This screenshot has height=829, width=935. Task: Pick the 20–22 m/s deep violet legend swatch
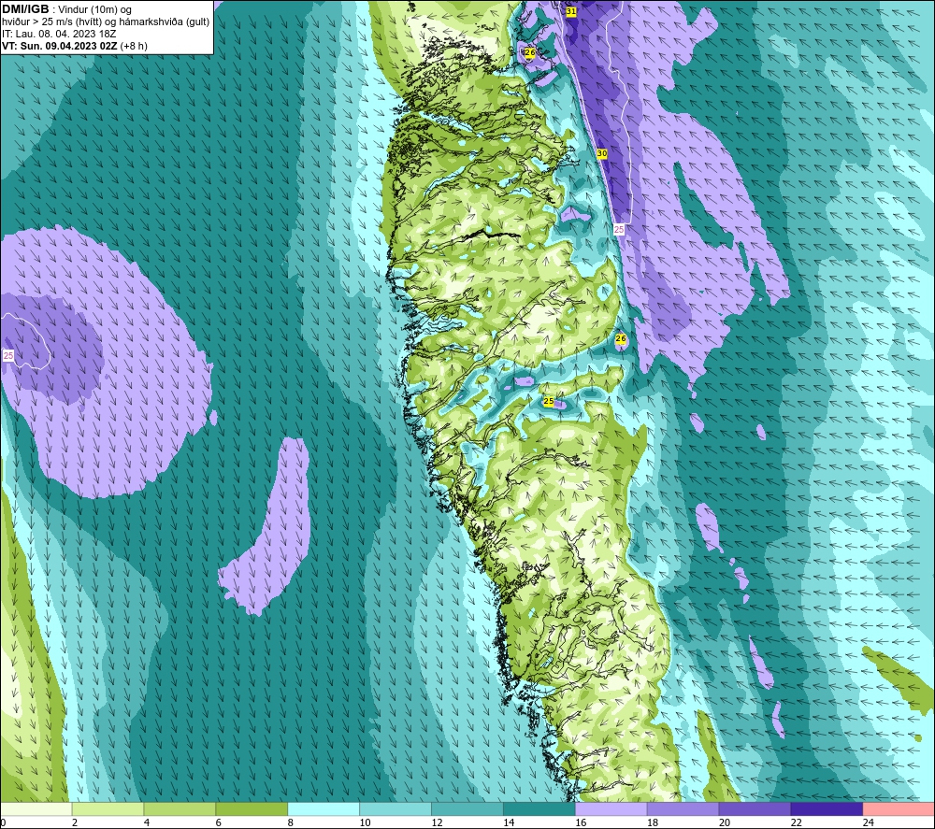click(x=755, y=808)
